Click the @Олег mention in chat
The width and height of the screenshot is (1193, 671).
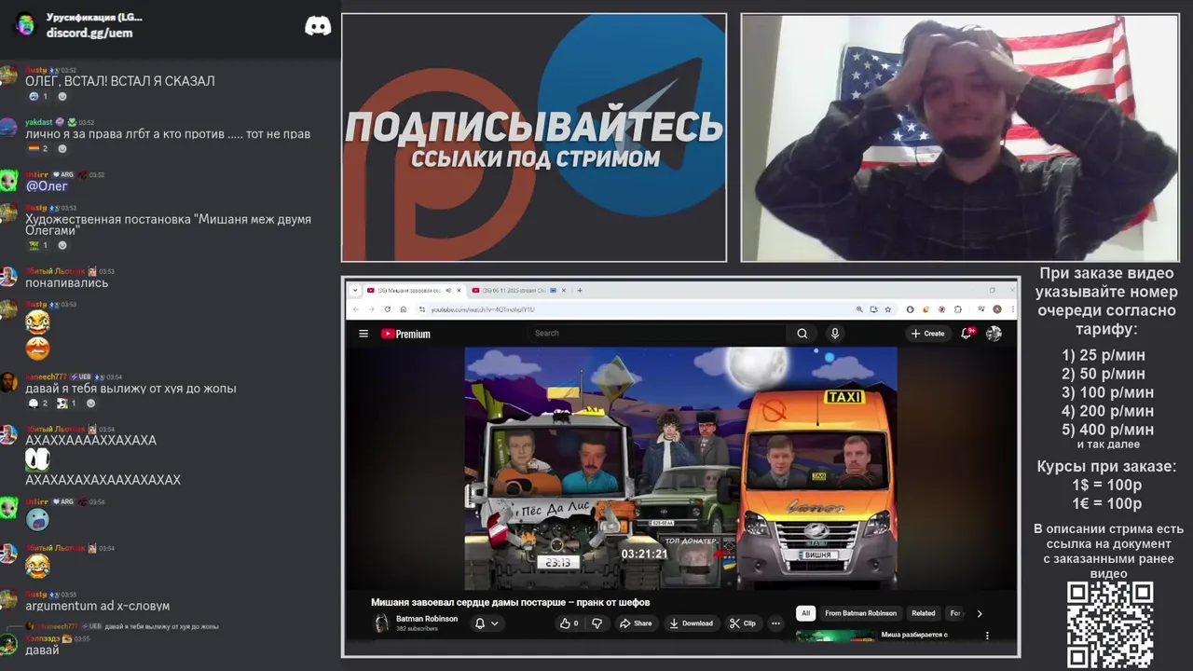47,185
